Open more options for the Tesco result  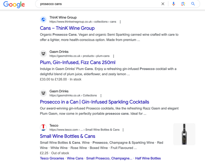[x=123, y=130]
